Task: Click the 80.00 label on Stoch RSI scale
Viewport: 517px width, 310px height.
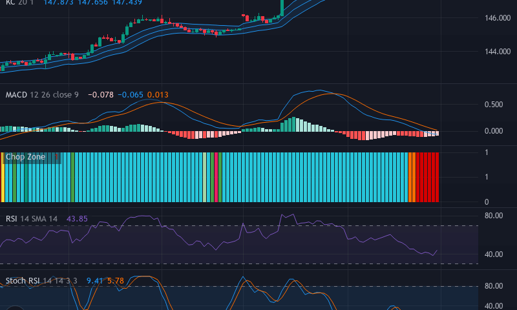Action: pos(494,286)
